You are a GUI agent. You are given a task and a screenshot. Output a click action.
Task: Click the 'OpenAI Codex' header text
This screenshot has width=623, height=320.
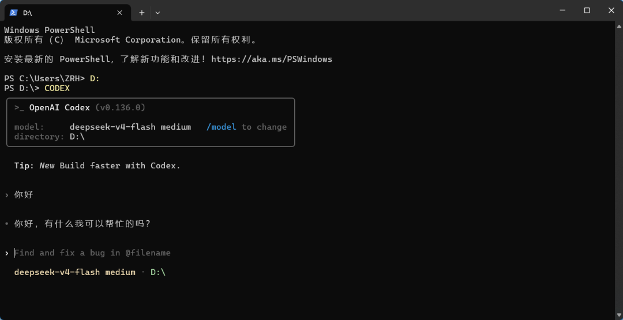pos(59,108)
